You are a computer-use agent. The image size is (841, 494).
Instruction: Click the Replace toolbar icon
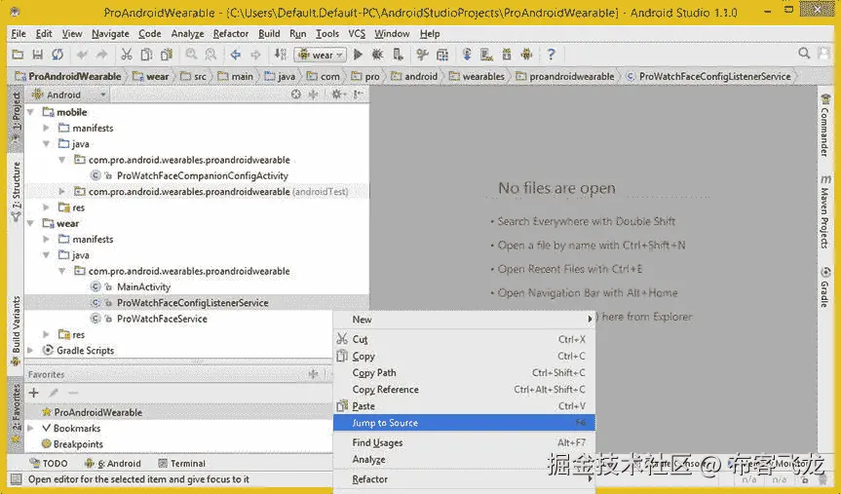(210, 55)
